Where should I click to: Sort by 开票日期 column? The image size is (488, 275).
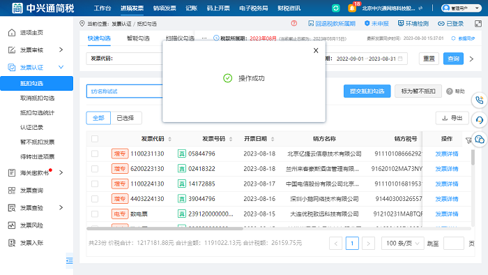273,139
